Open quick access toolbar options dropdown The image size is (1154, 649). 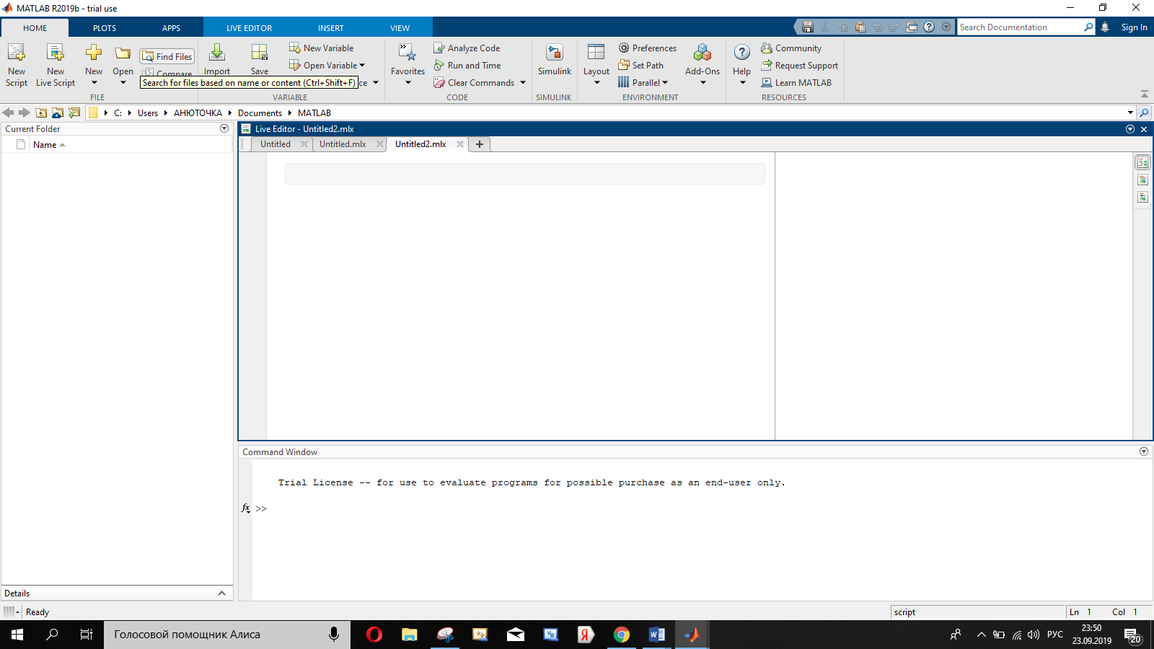[x=946, y=27]
